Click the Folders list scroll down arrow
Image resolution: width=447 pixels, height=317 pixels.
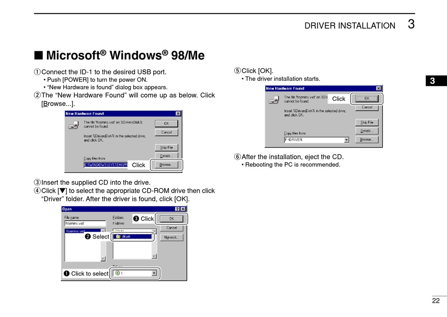pyautogui.click(x=154, y=256)
